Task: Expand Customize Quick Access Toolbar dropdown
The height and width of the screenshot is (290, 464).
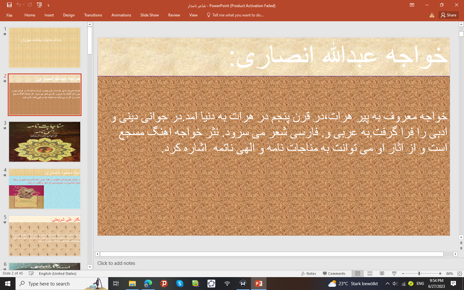Action: pyautogui.click(x=48, y=5)
